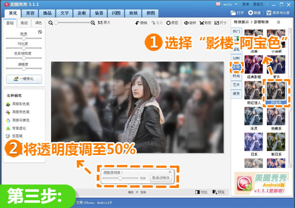
Task: Switch to the 美容 tab
Action: pyautogui.click(x=30, y=13)
